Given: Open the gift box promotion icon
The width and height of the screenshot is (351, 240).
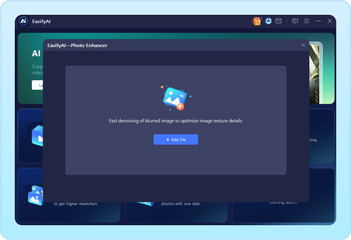Looking at the screenshot, I should coord(257,21).
